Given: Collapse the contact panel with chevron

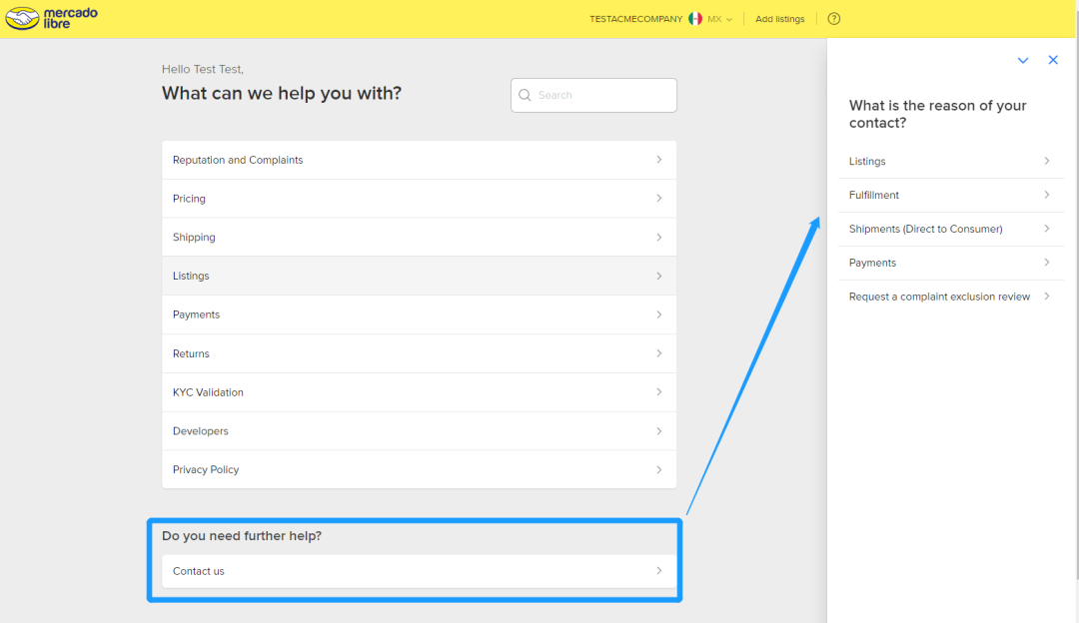Looking at the screenshot, I should pyautogui.click(x=1022, y=61).
